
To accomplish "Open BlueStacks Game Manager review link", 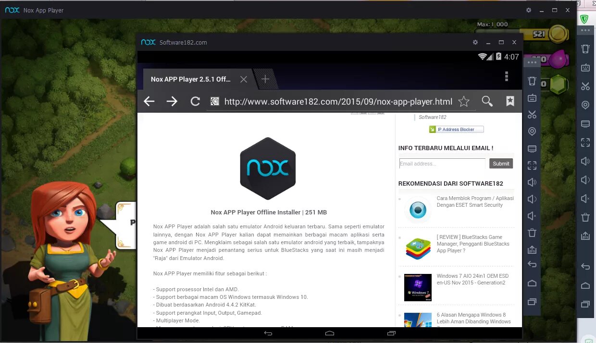I will click(473, 244).
